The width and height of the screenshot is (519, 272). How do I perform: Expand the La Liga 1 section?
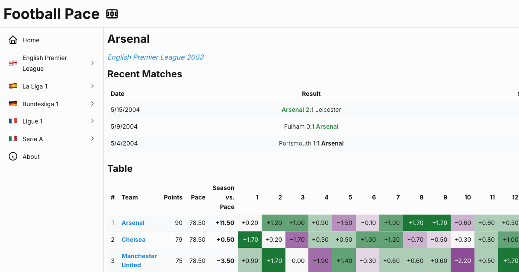pos(92,86)
